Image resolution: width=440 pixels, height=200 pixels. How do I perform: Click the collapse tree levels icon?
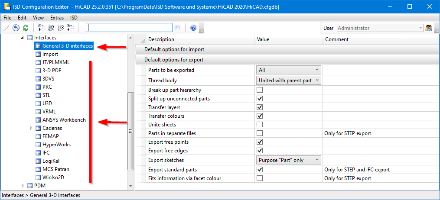click(42, 28)
